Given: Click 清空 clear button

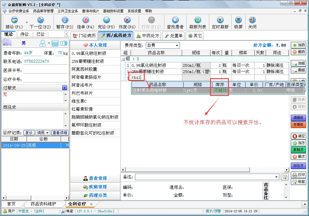Looking at the screenshot, I should coord(298,136).
